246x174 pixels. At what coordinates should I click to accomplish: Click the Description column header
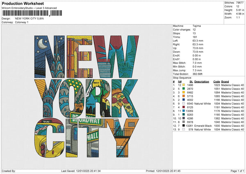(202, 81)
